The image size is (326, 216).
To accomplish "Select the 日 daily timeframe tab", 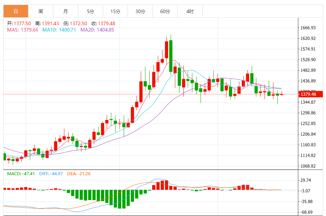I will (16, 11).
